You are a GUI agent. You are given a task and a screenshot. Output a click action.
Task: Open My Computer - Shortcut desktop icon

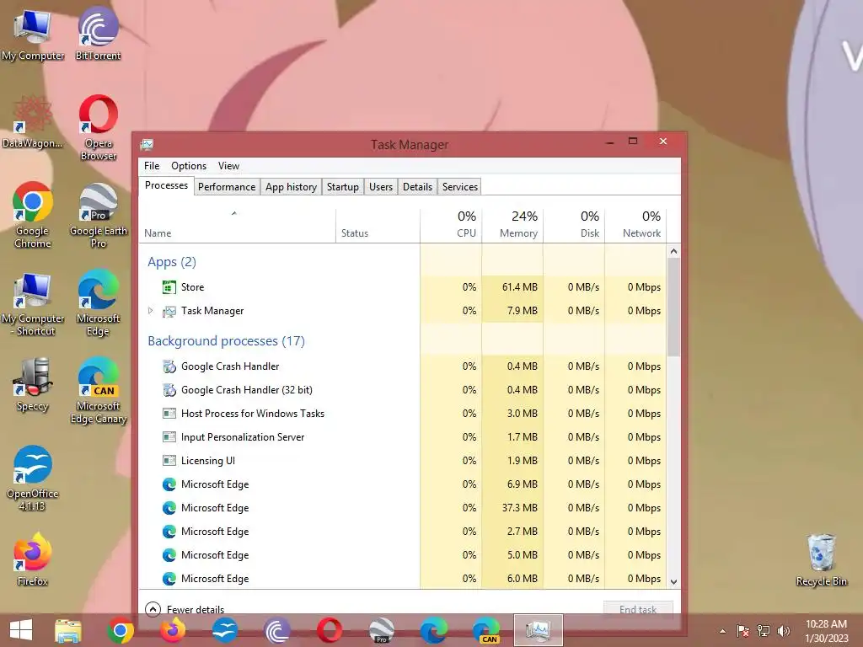pyautogui.click(x=33, y=303)
